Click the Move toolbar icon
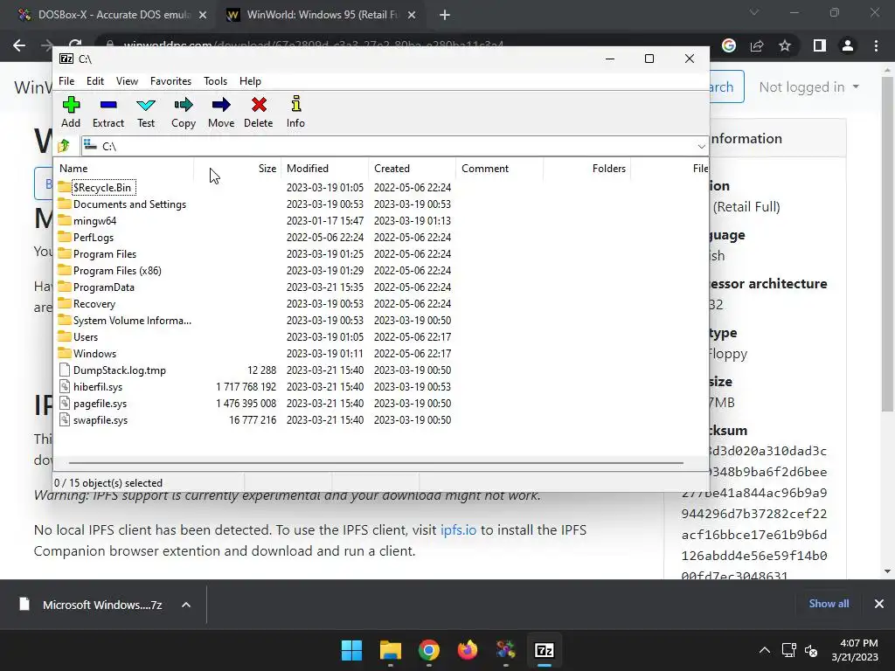This screenshot has height=671, width=895. [x=221, y=112]
